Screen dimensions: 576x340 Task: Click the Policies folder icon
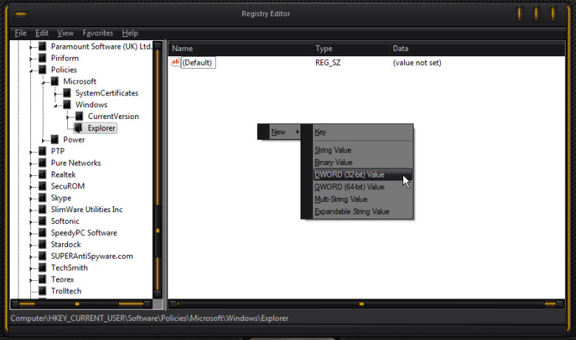coord(43,69)
